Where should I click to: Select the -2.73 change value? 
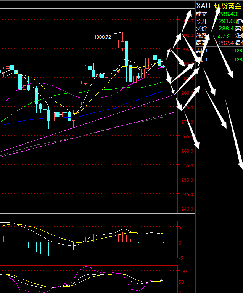pos(222,36)
